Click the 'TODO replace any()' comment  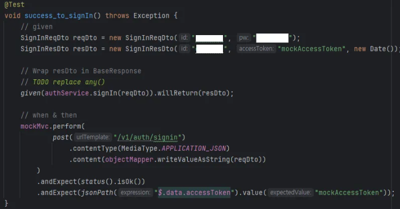[x=69, y=82]
